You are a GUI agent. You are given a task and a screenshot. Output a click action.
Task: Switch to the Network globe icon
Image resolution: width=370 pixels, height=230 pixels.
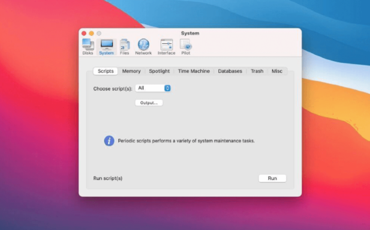(144, 47)
